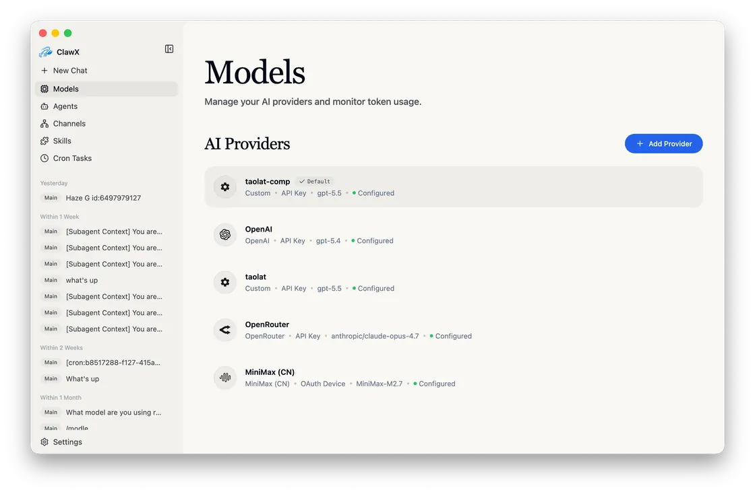Click the Default badge on taolat-comp

pyautogui.click(x=315, y=182)
